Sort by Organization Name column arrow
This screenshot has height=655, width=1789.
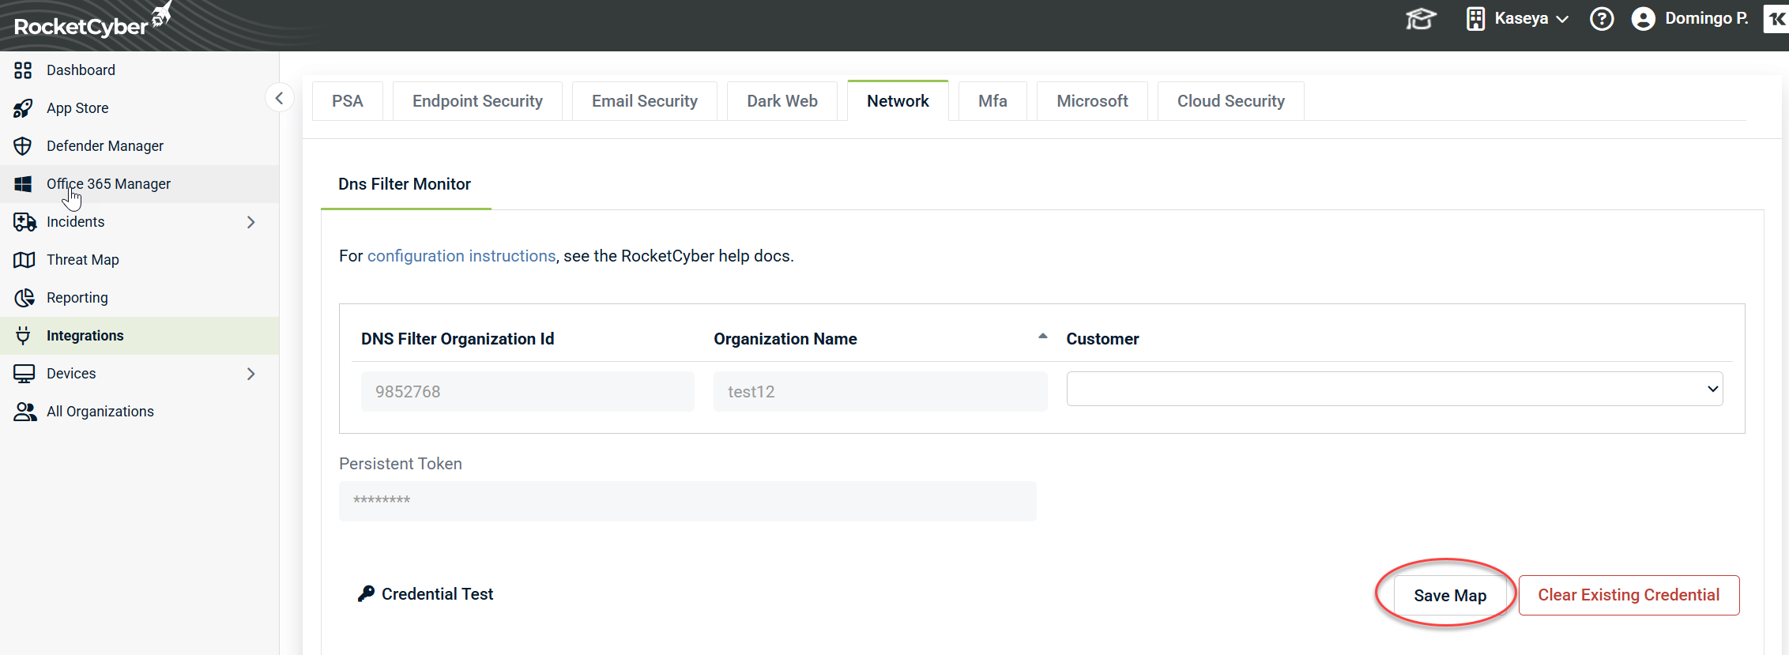coord(1042,337)
